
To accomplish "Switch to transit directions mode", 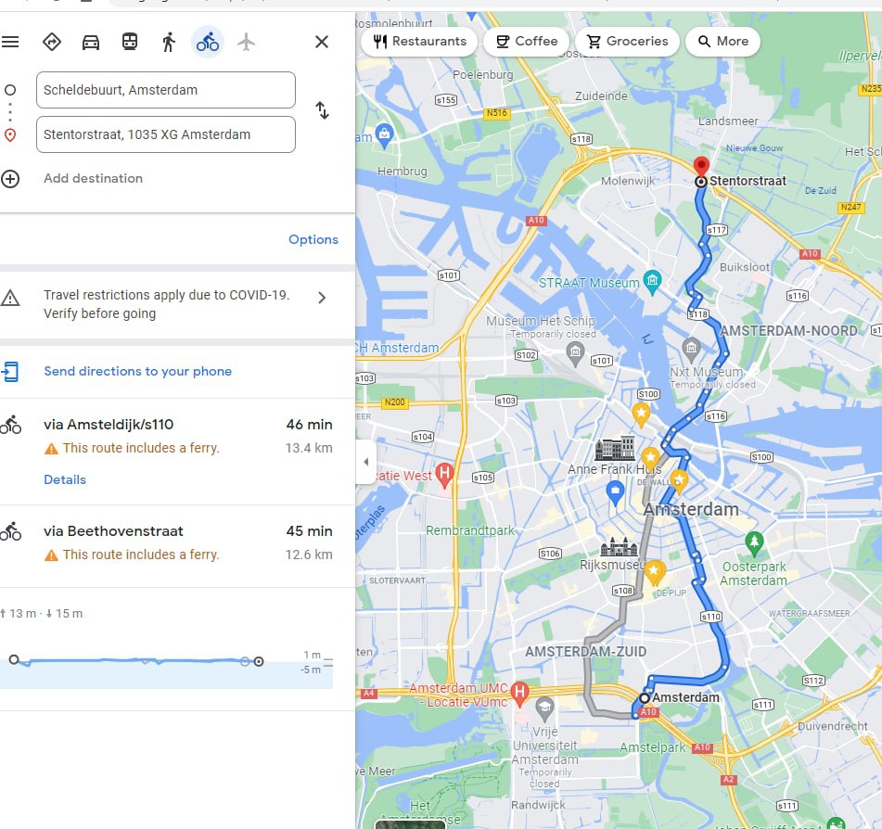I will click(x=130, y=42).
